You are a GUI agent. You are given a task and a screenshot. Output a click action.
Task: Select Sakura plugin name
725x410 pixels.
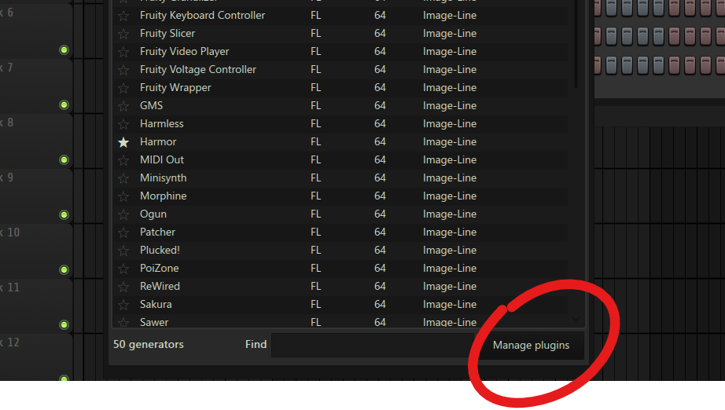156,304
